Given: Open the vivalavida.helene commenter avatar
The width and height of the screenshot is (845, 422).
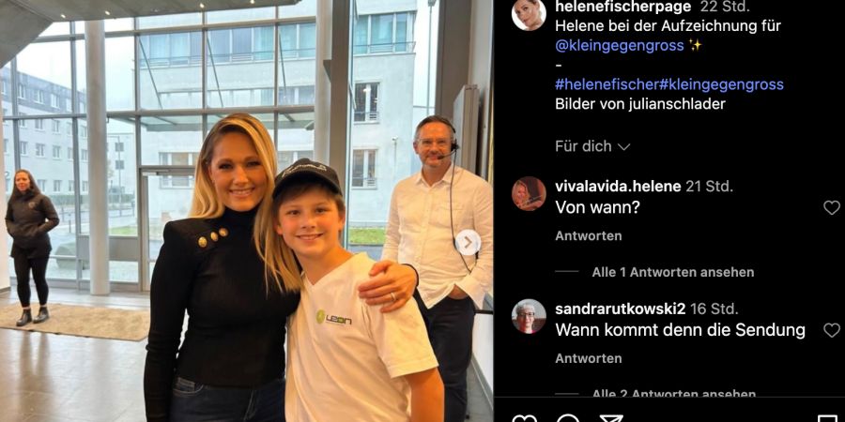Looking at the screenshot, I should click(529, 194).
